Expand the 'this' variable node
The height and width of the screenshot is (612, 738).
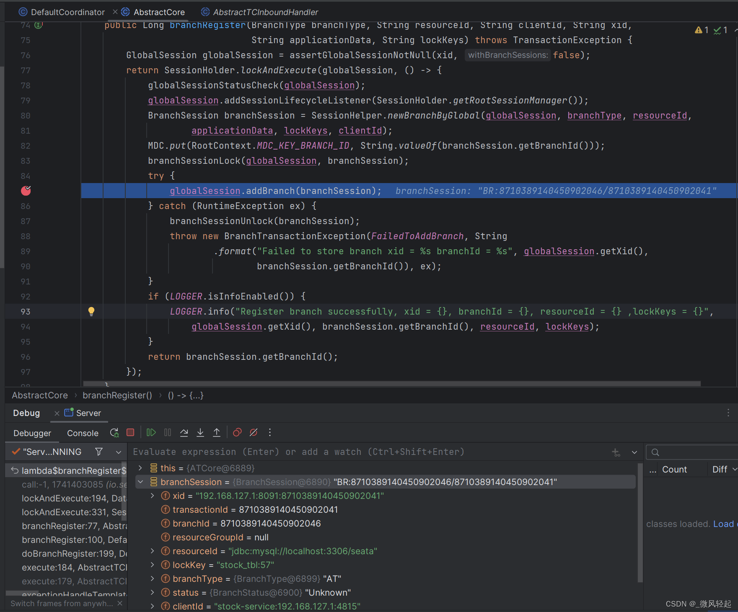140,468
